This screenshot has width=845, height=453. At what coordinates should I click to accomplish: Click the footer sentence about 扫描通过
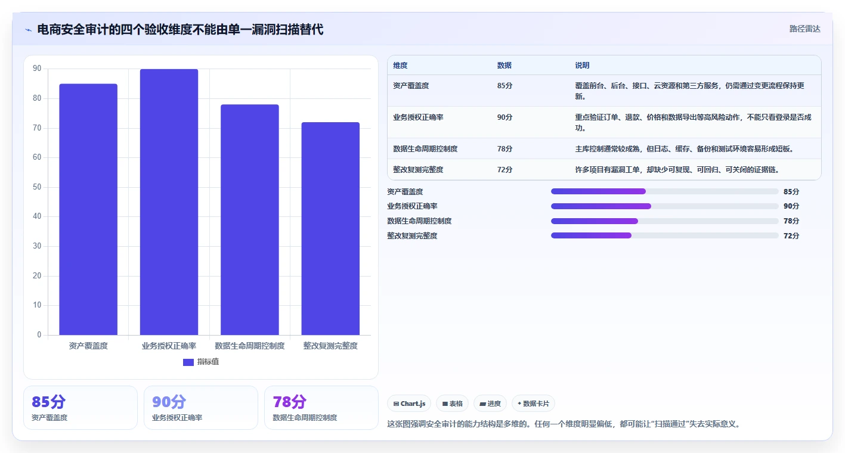(x=564, y=424)
